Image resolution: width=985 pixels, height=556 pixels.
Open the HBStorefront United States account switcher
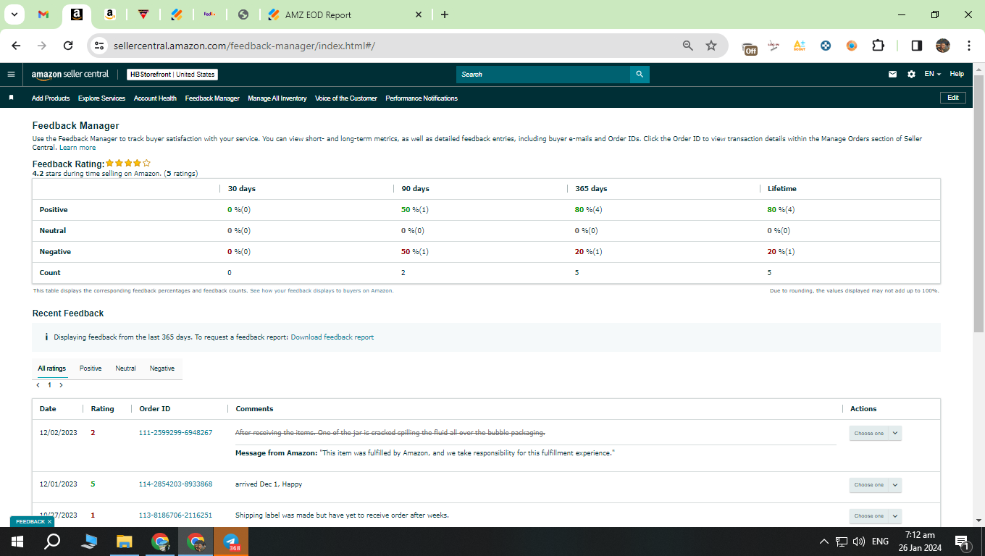(x=172, y=75)
